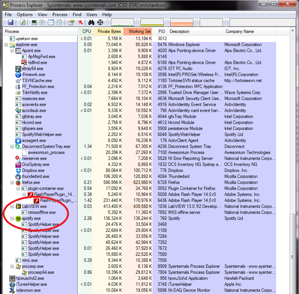Collapse the procexp.exe tree node
This screenshot has width=299, height=294.
pyautogui.click(x=12, y=266)
